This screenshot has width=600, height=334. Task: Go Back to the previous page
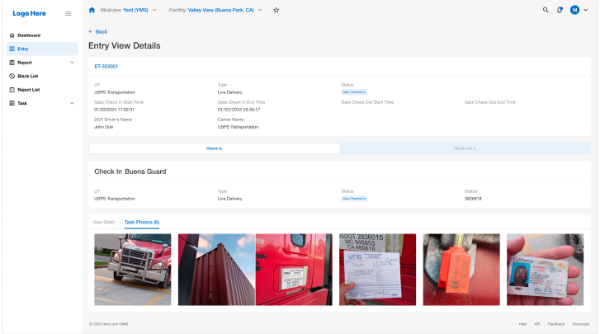(x=98, y=31)
